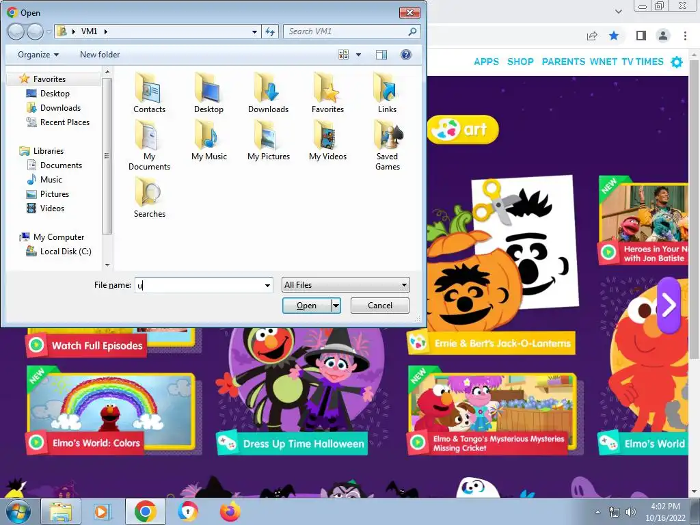
Task: Select the art category tab
Action: pos(463,129)
